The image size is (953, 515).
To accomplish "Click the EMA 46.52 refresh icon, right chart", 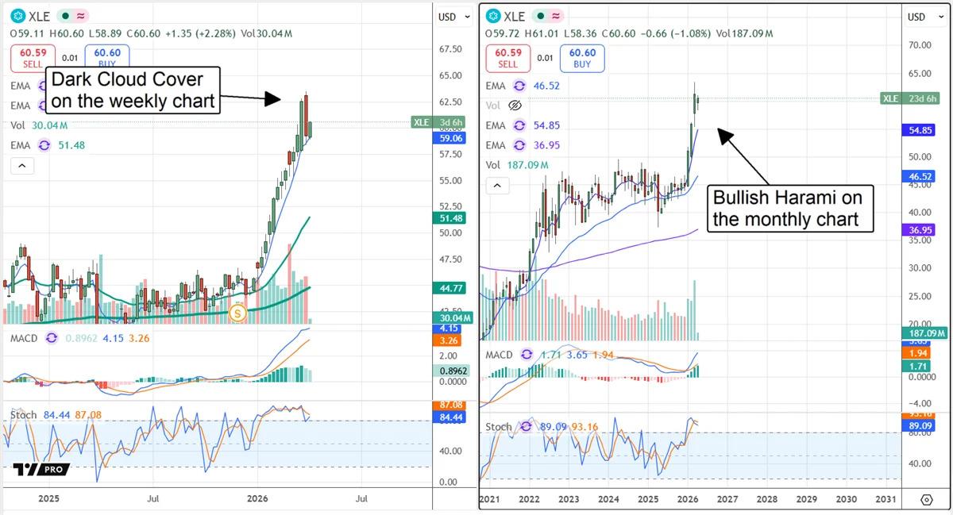I will click(519, 86).
